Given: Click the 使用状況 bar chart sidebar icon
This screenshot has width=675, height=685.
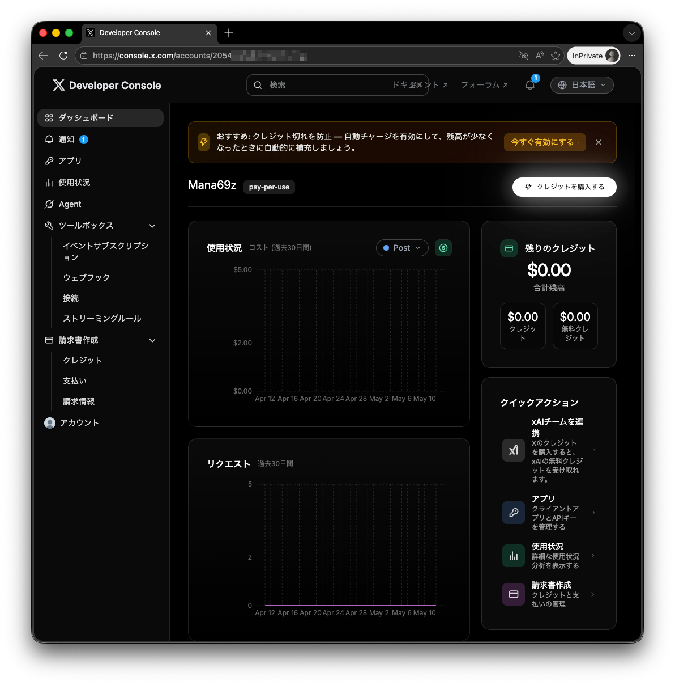Looking at the screenshot, I should click(49, 183).
